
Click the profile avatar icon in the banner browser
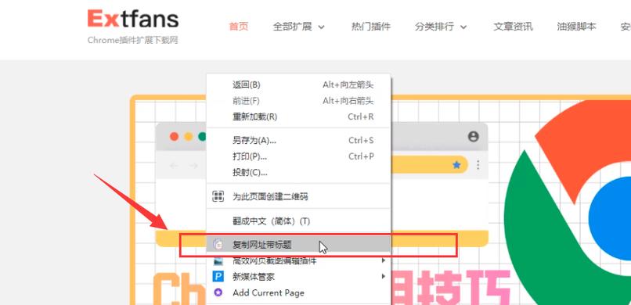[473, 137]
